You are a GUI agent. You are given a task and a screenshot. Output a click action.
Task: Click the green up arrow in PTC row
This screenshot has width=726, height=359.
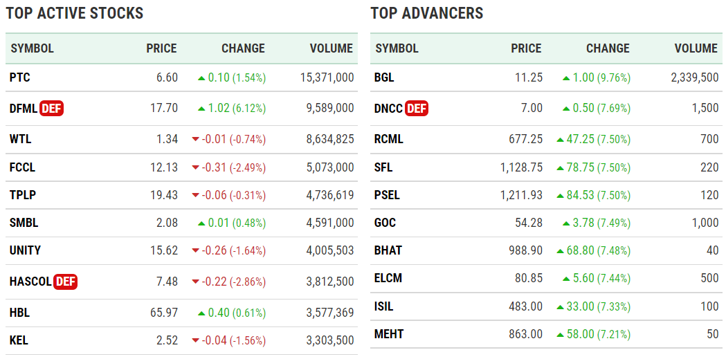click(x=201, y=78)
